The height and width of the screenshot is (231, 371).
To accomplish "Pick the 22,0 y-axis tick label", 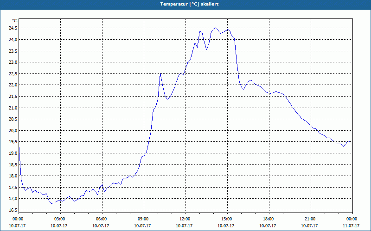I will tap(13, 85).
